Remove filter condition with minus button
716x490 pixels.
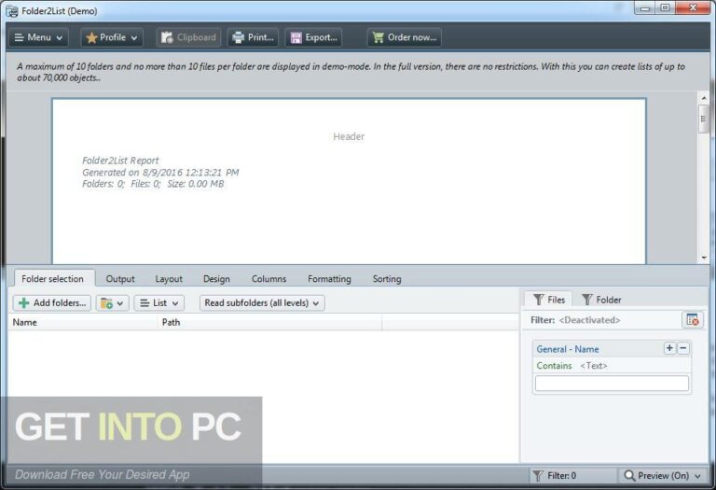click(x=683, y=348)
